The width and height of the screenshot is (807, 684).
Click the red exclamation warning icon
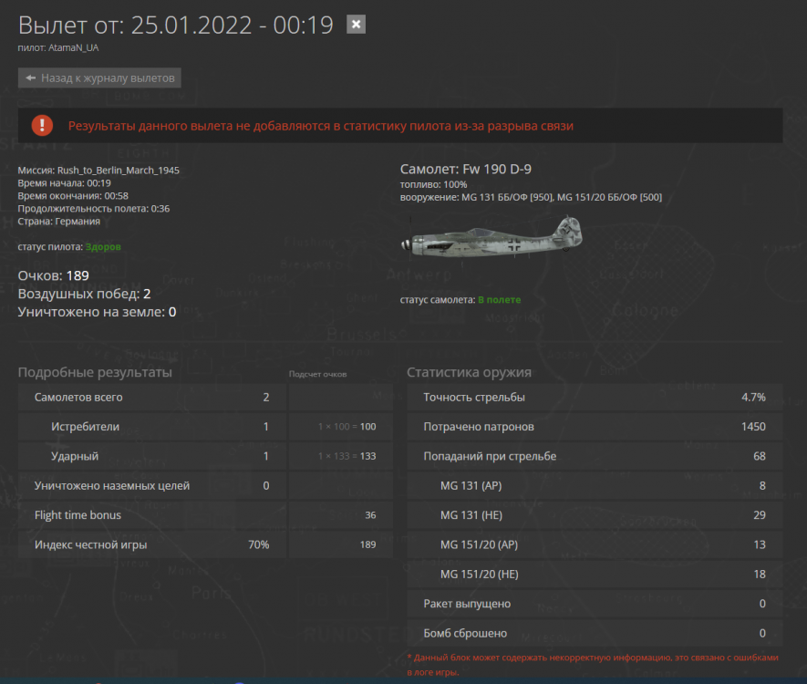(x=42, y=126)
